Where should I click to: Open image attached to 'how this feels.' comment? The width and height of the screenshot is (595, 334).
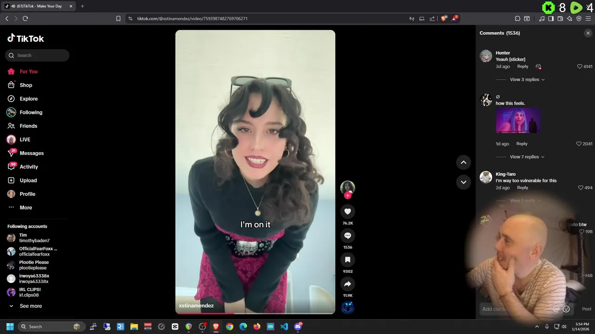click(518, 121)
